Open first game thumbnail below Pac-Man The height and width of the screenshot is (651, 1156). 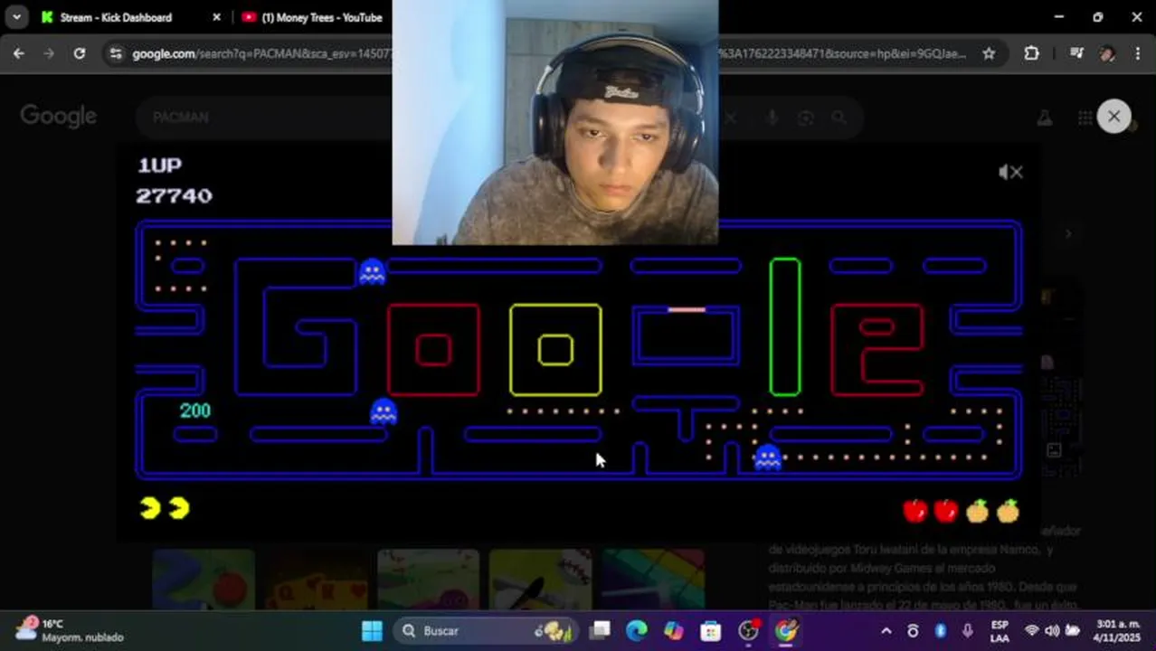pyautogui.click(x=204, y=579)
